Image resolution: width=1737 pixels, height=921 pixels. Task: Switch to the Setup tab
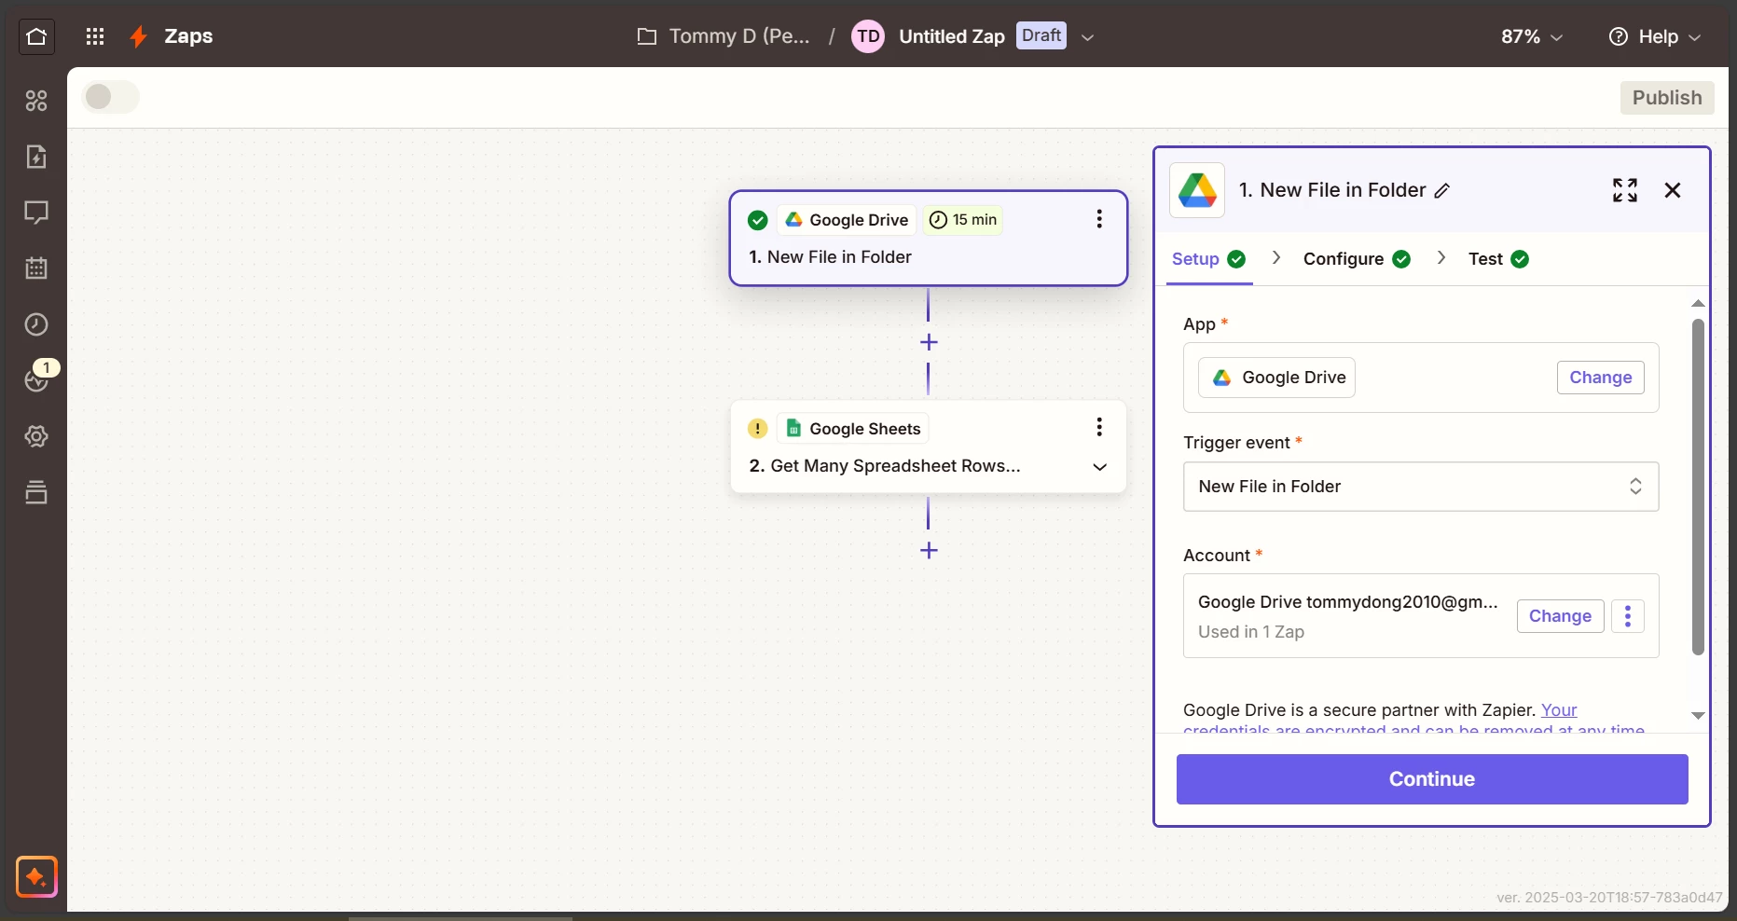point(1208,259)
